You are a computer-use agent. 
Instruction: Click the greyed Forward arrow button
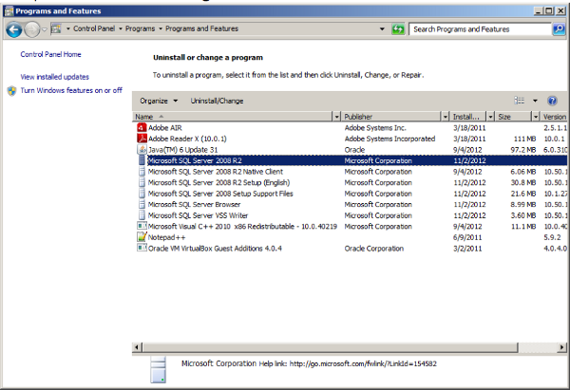pos(31,29)
